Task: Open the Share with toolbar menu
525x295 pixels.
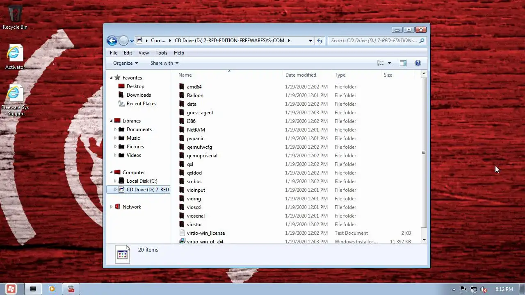Action: [x=164, y=63]
